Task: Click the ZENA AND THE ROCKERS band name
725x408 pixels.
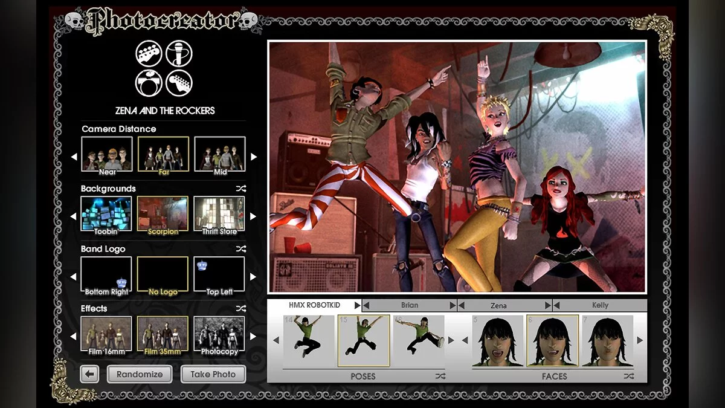Action: 165,111
